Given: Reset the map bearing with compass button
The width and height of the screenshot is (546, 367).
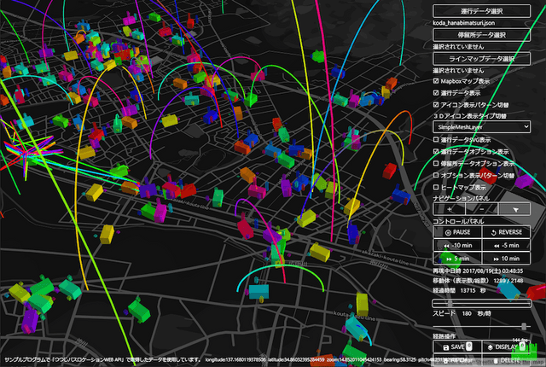Looking at the screenshot, I should point(514,209).
